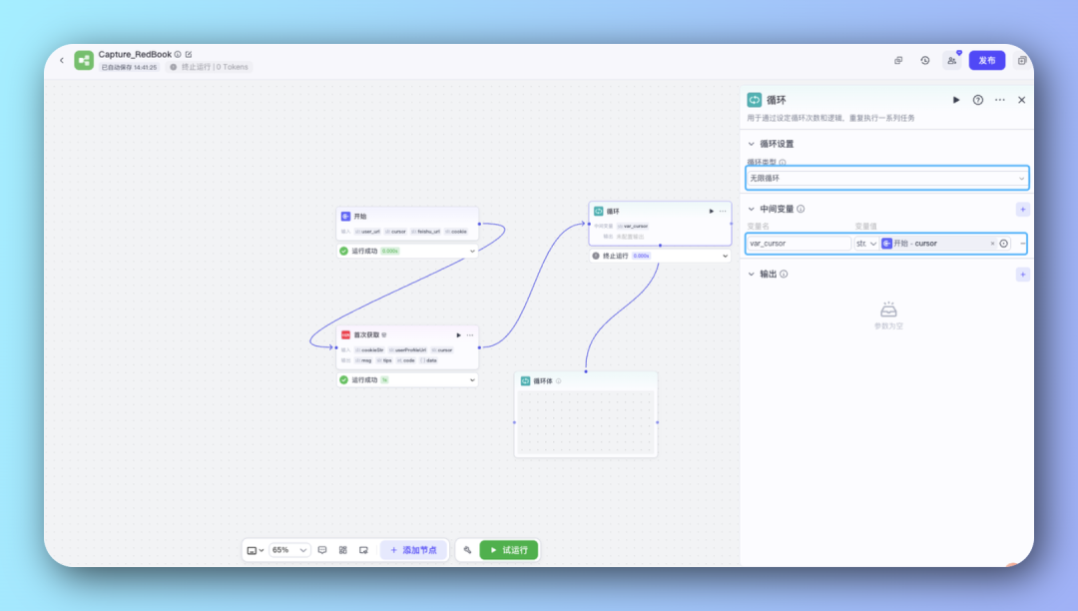Click the var_cursor tag in 循环 node
This screenshot has width=1078, height=611.
(633, 226)
